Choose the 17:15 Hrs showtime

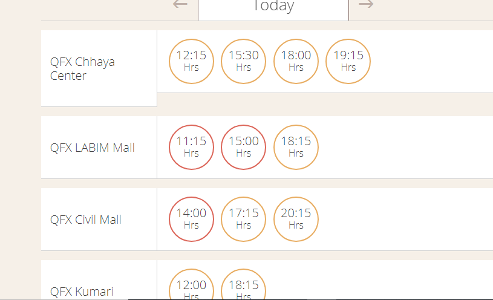tap(243, 219)
